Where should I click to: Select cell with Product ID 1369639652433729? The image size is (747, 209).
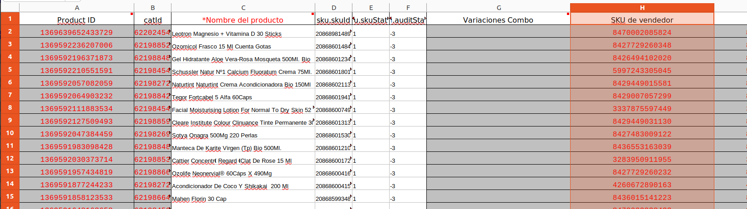click(x=77, y=31)
